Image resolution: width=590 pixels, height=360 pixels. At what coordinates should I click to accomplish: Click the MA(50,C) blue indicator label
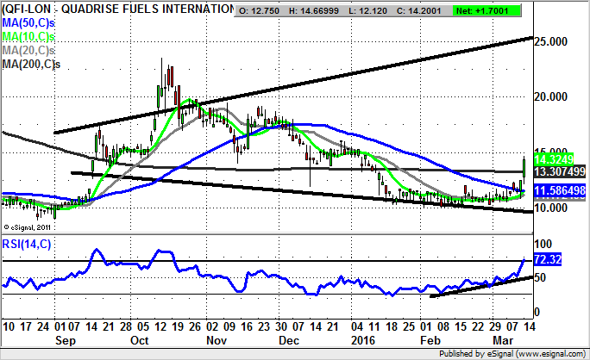click(28, 24)
